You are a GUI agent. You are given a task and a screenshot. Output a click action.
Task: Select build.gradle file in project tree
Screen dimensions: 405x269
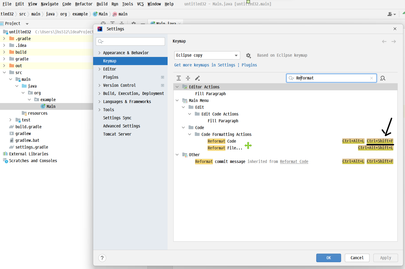coord(28,127)
